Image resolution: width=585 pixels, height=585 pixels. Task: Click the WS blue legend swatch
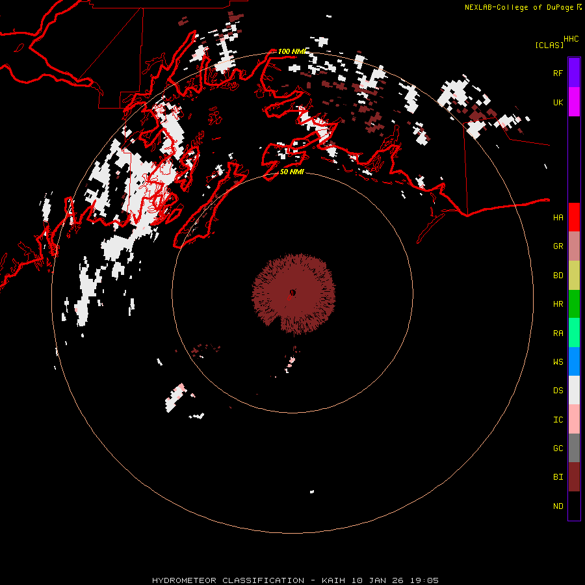pyautogui.click(x=574, y=361)
